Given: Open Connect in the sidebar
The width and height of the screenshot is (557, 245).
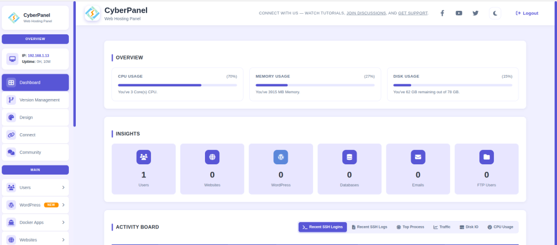Looking at the screenshot, I should click(35, 135).
